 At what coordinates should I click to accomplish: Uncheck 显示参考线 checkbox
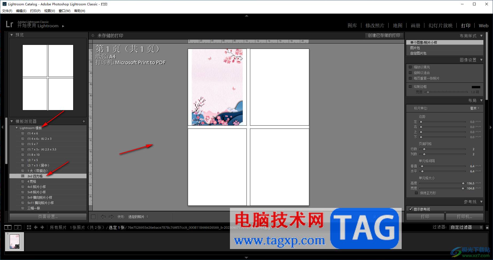coord(410,209)
